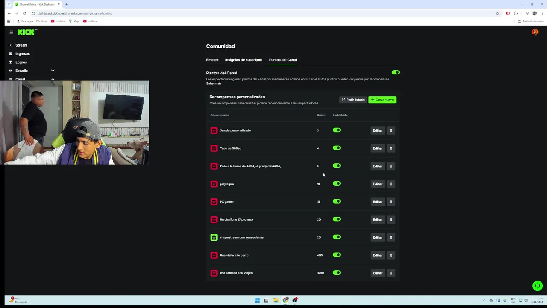Delete the PC gamer reward
547x308 pixels.
point(391,202)
